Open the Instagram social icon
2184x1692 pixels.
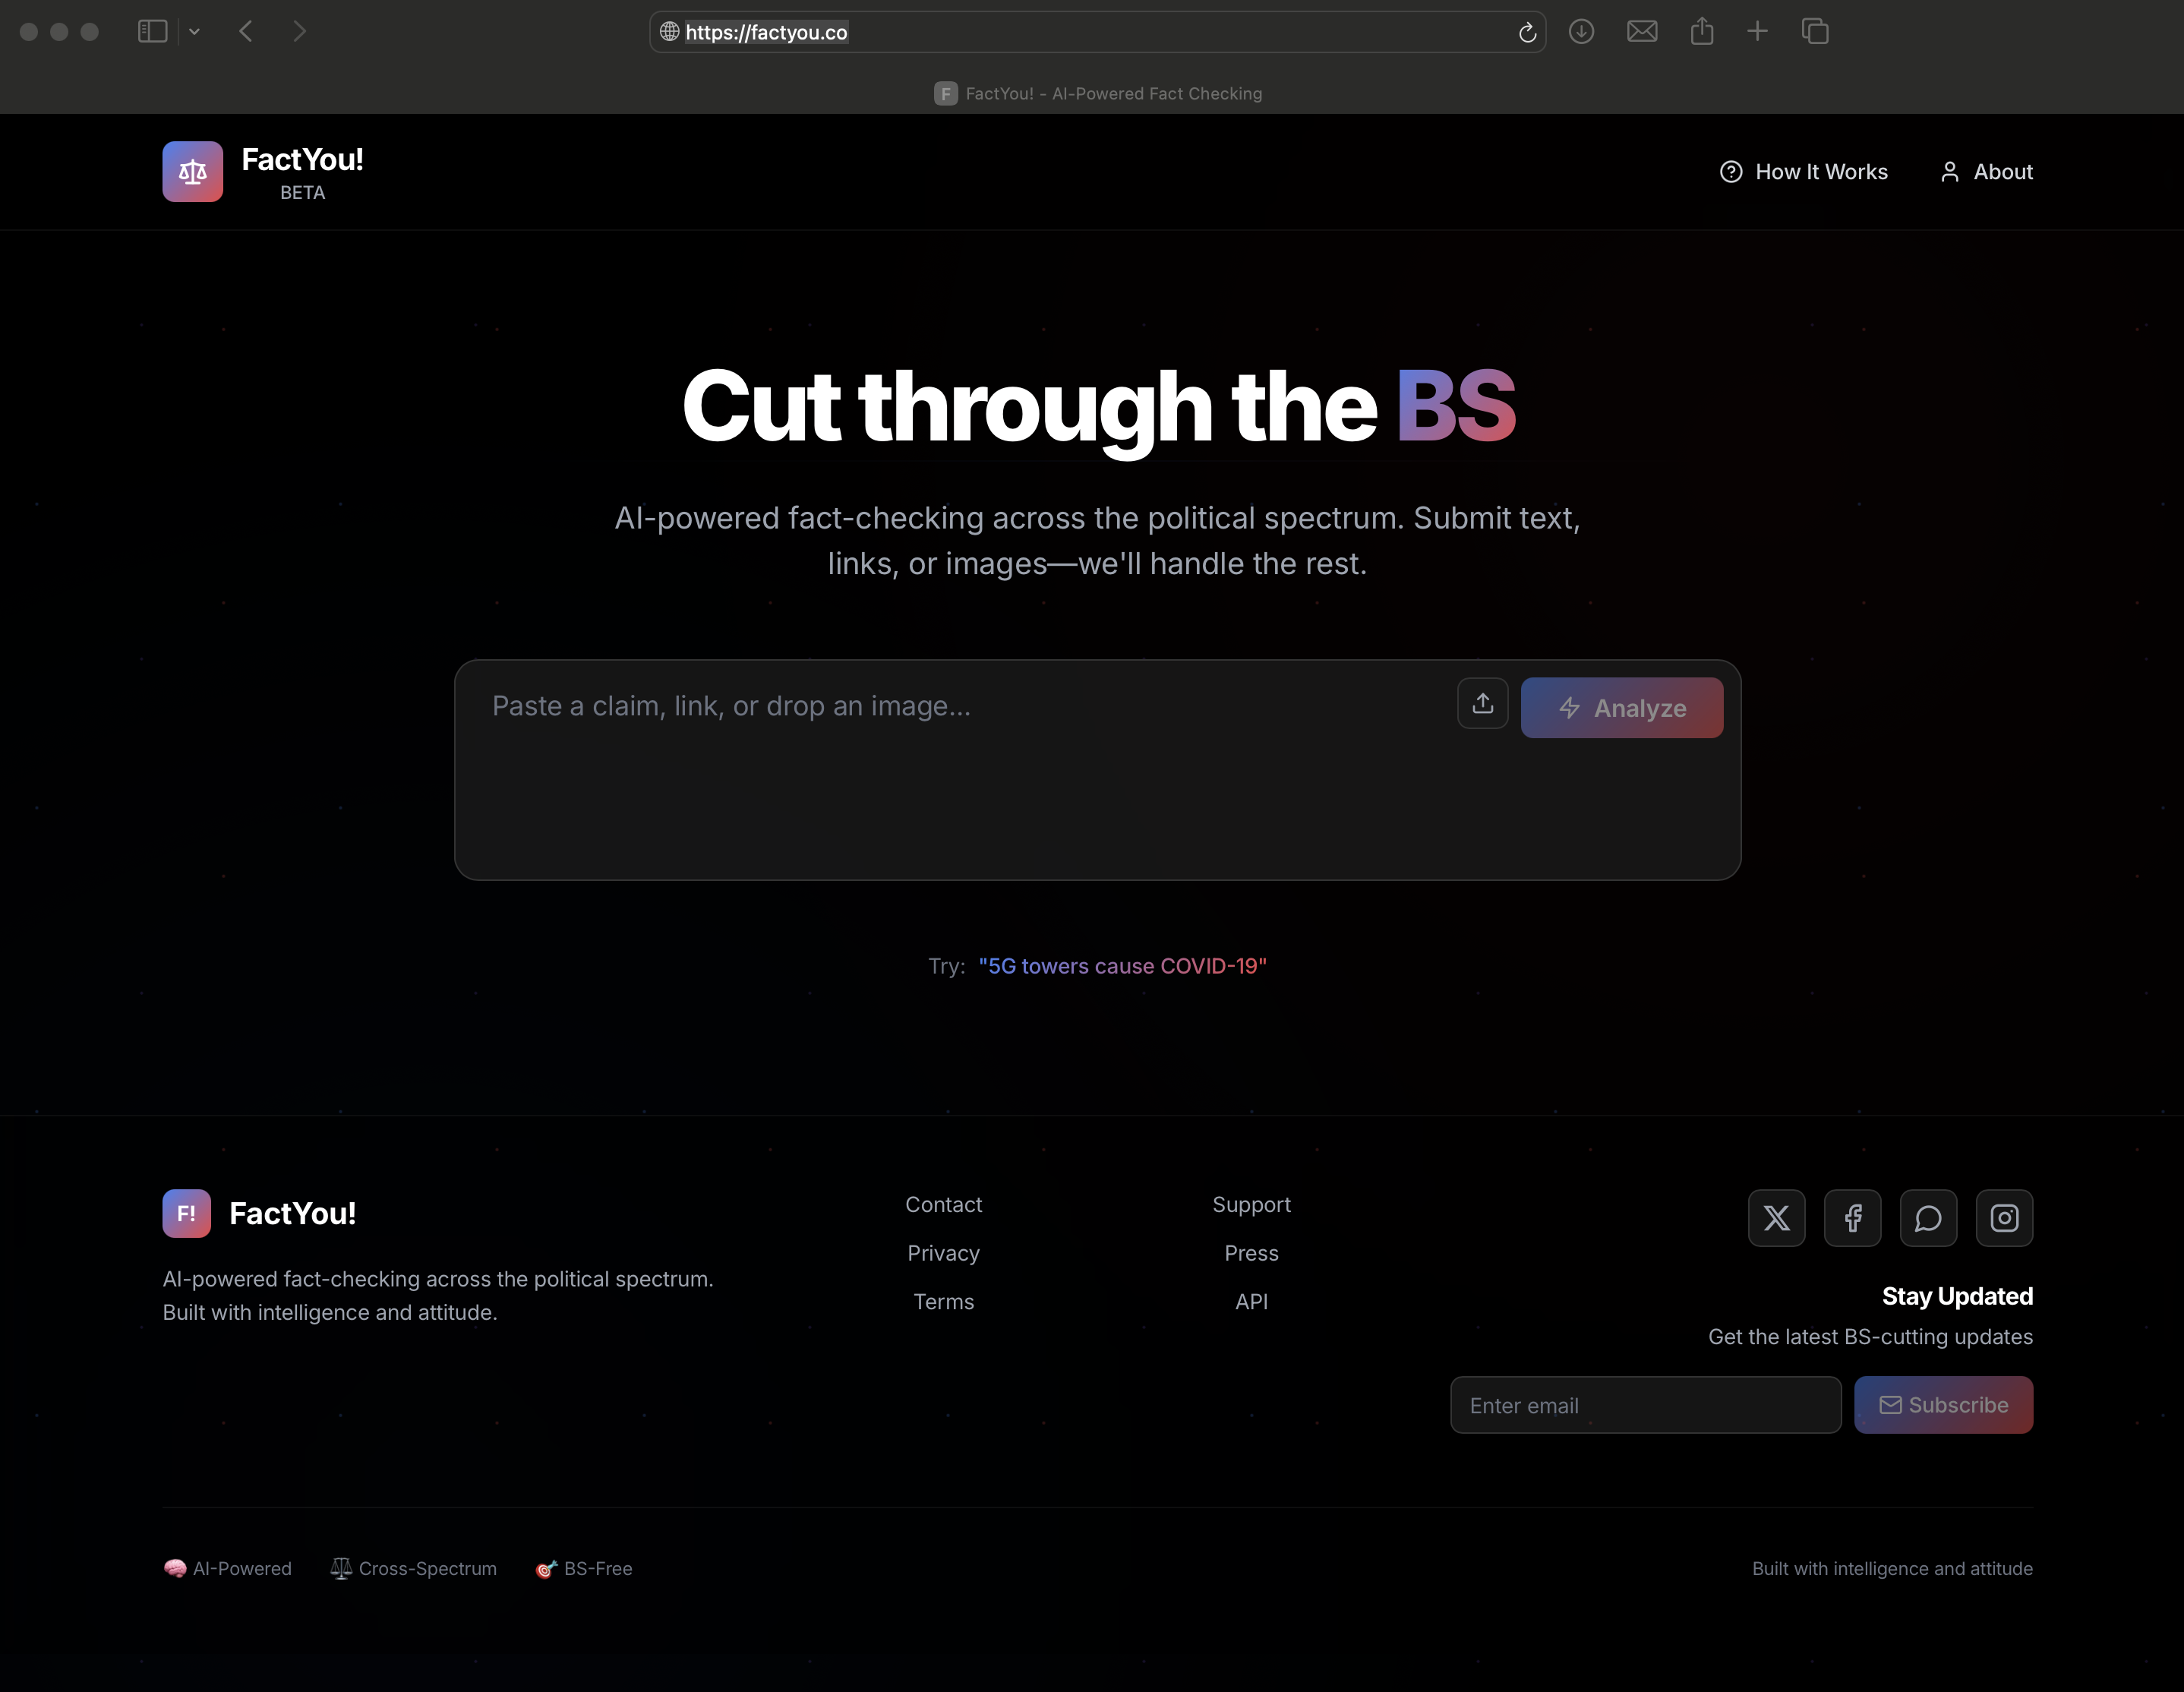(2004, 1218)
